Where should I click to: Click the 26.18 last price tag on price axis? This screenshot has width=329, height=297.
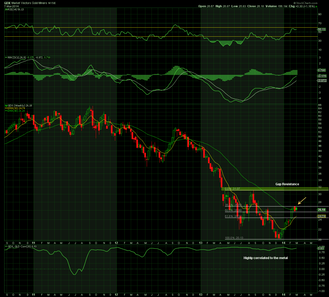click(322, 210)
